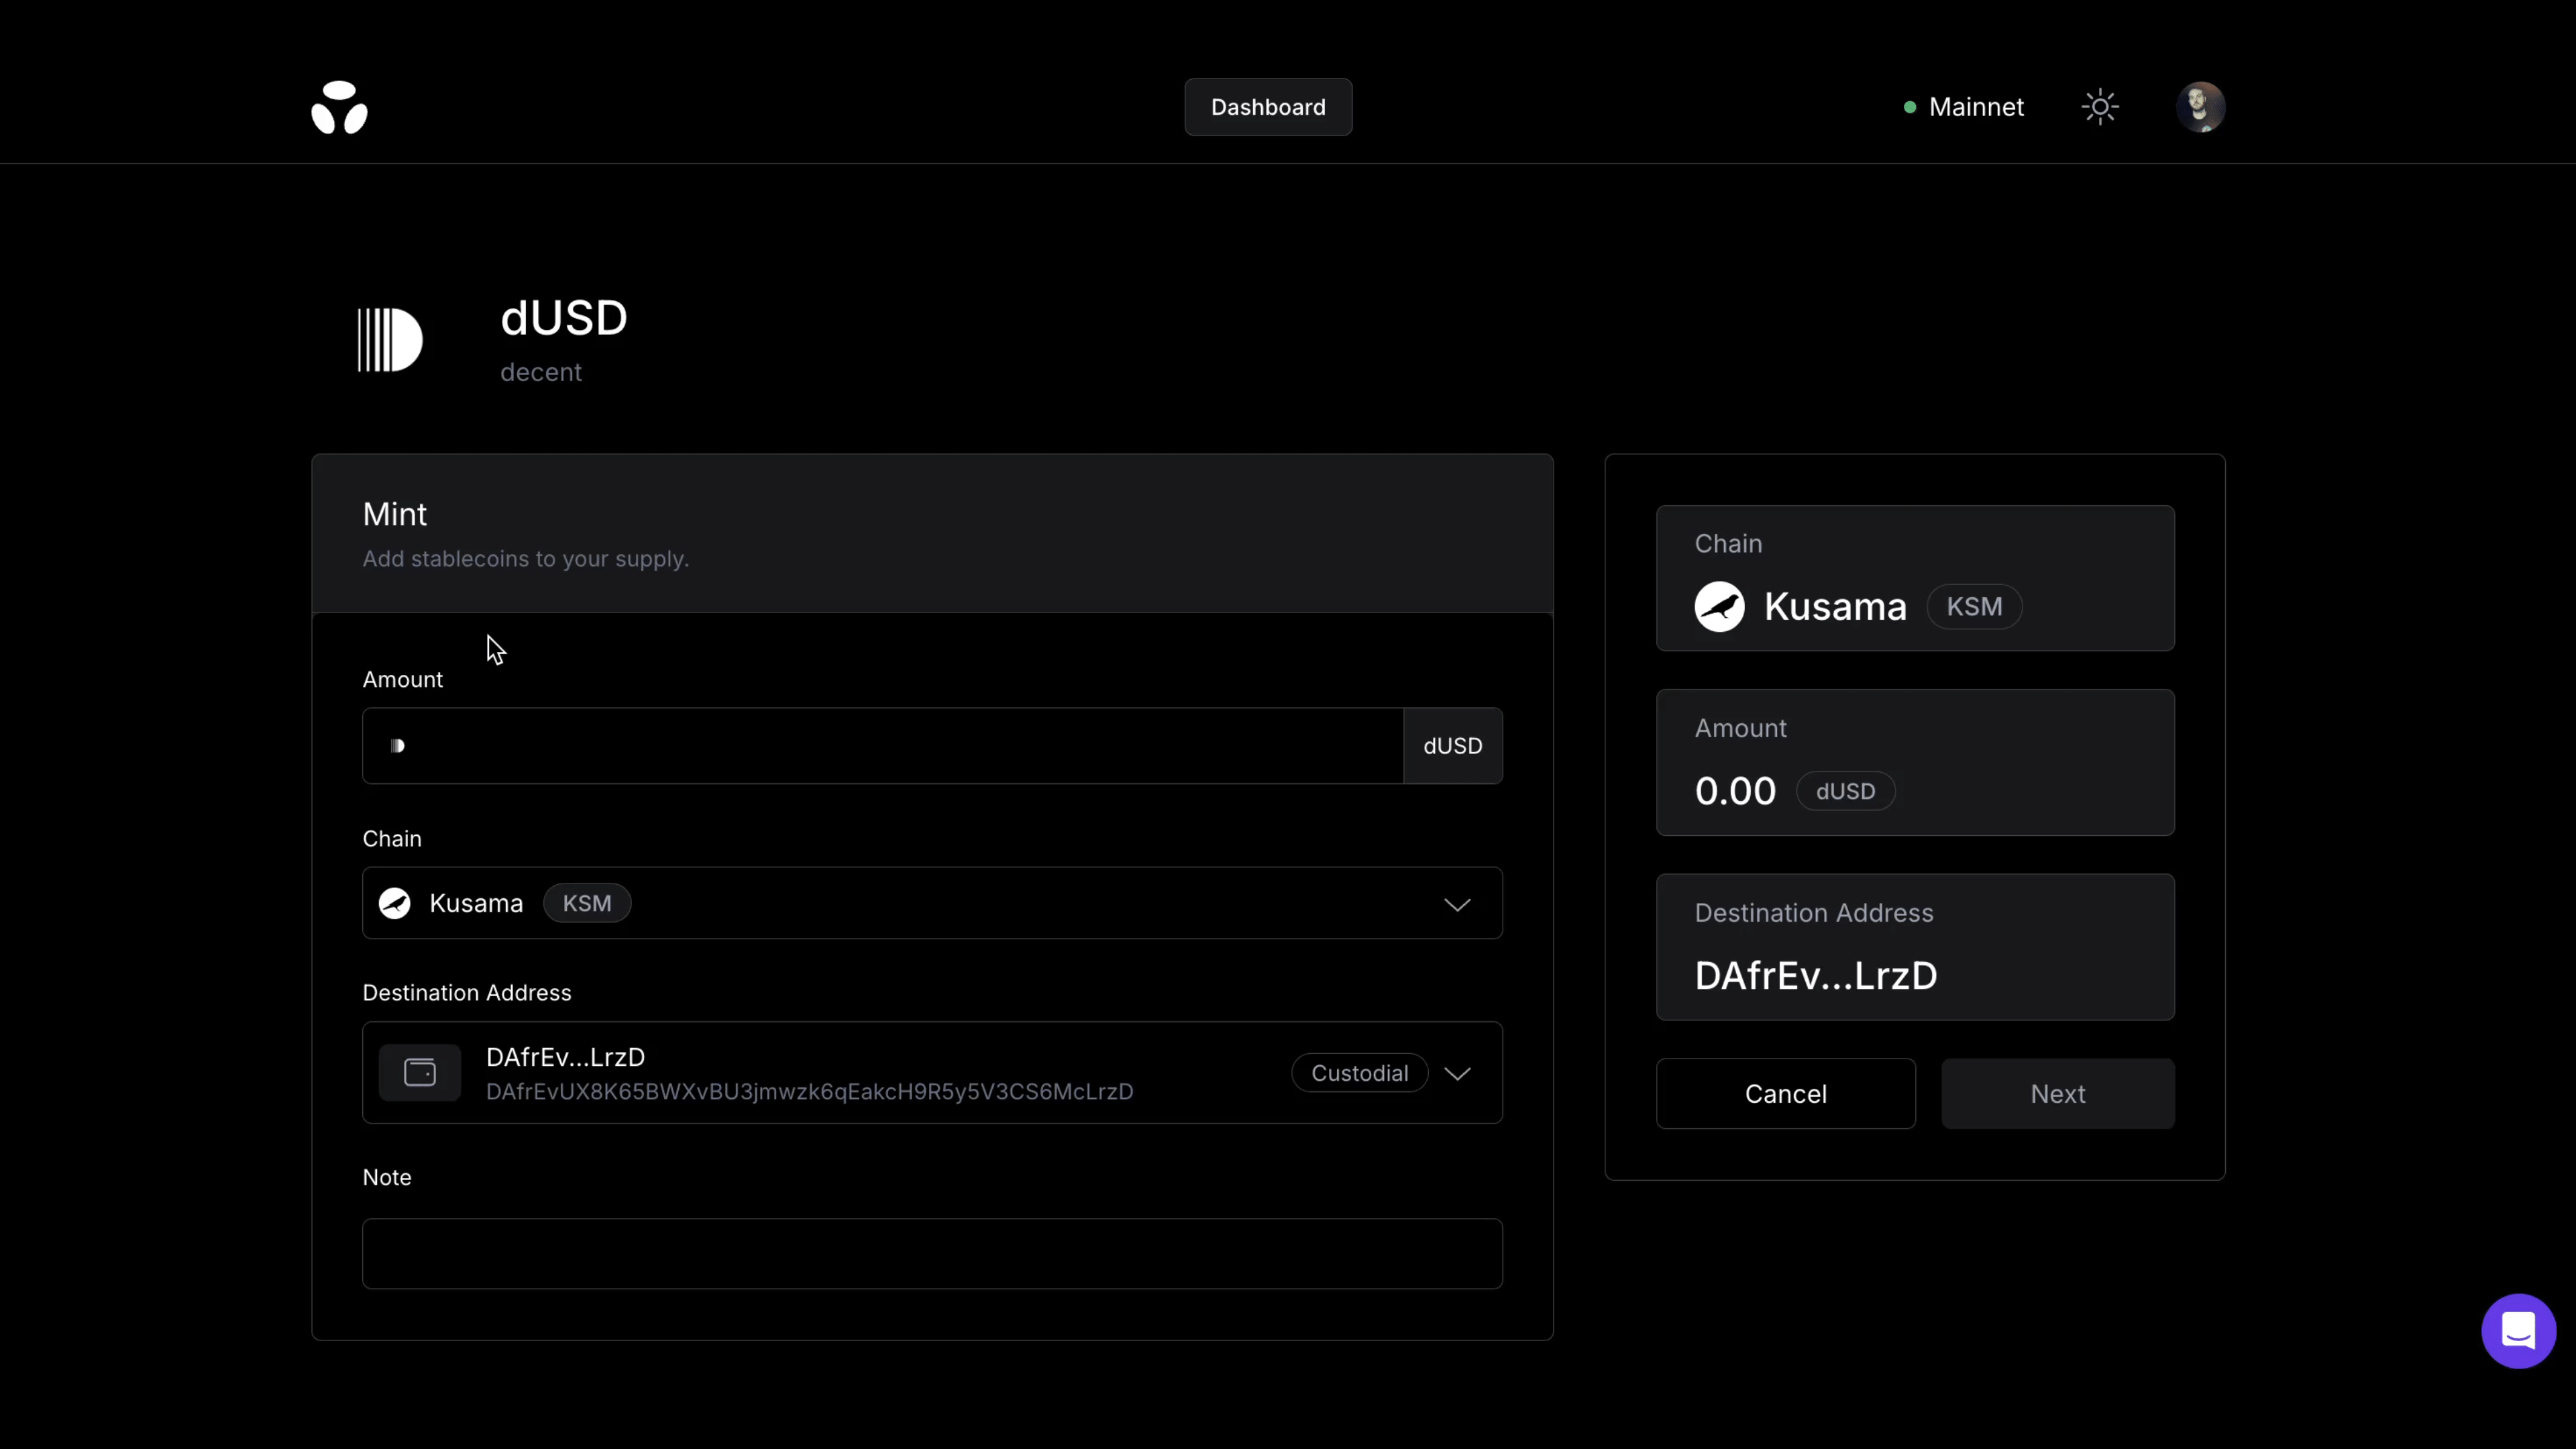Click the Custodial badge on address
The width and height of the screenshot is (2576, 1449).
(1359, 1073)
